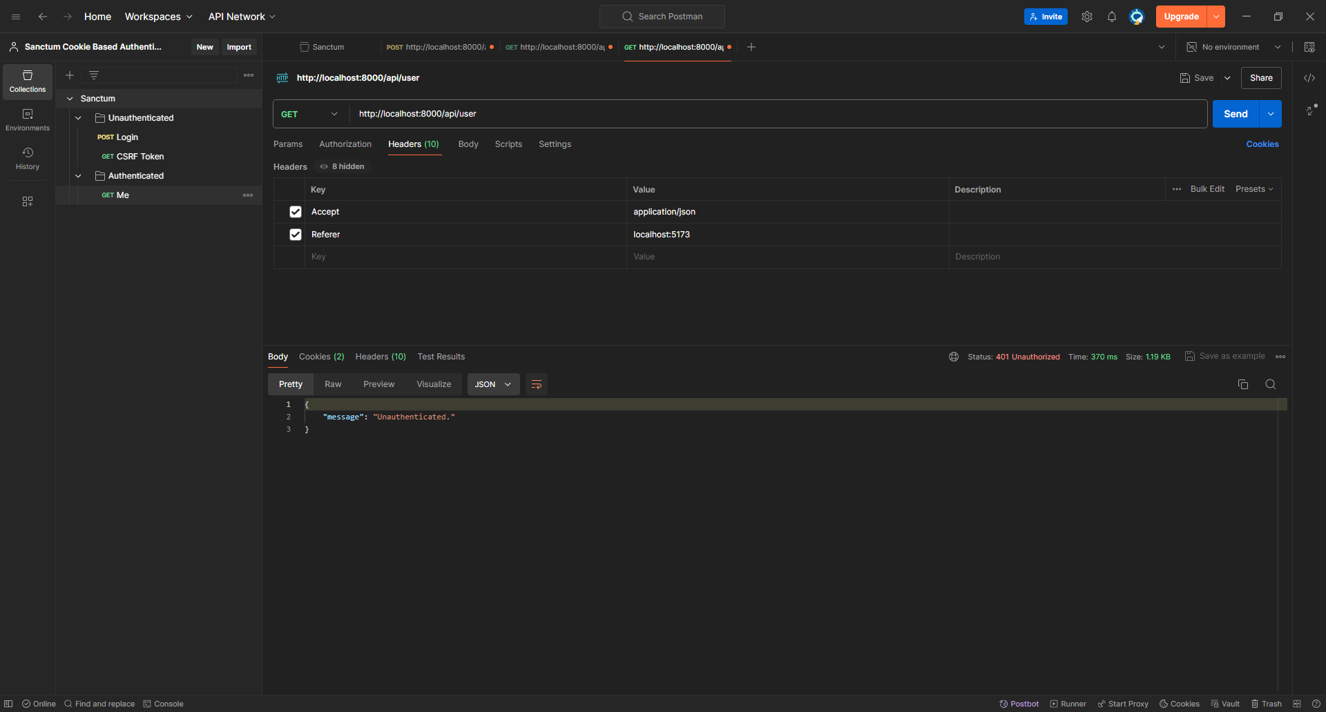This screenshot has height=712, width=1326.
Task: Toggle line wrap in response viewer
Action: point(536,384)
